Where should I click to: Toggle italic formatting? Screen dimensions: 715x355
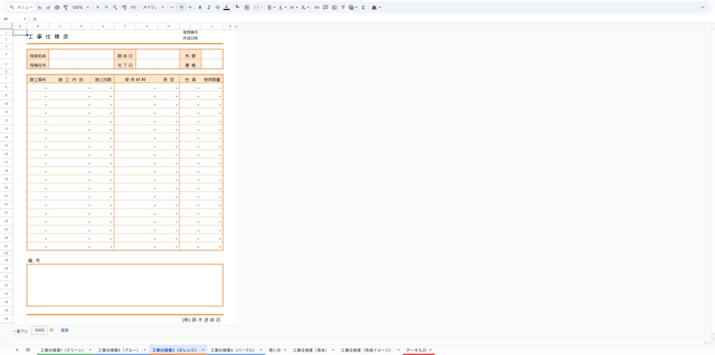(x=208, y=7)
